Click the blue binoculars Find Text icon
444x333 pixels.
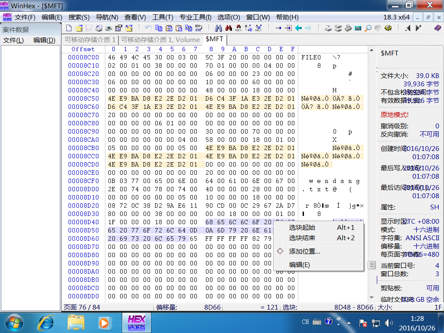click(x=219, y=28)
